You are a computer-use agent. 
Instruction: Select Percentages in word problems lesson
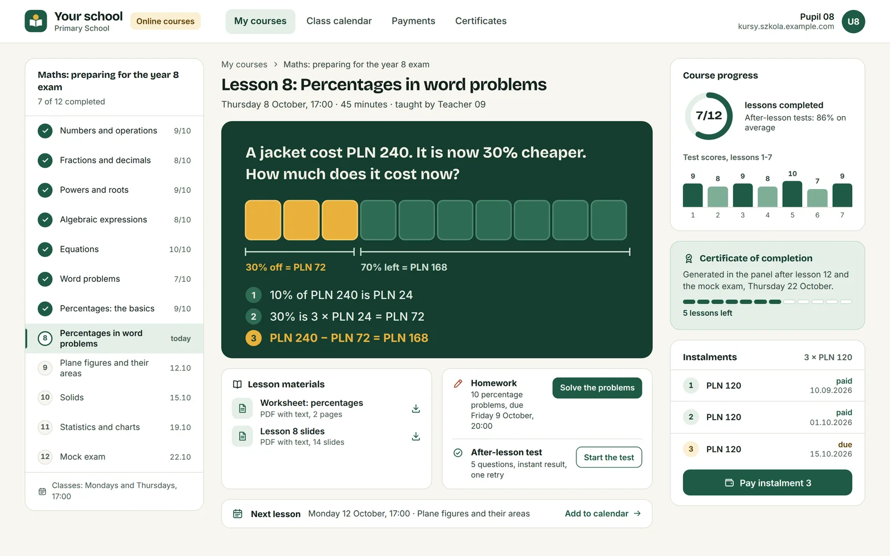coord(114,338)
